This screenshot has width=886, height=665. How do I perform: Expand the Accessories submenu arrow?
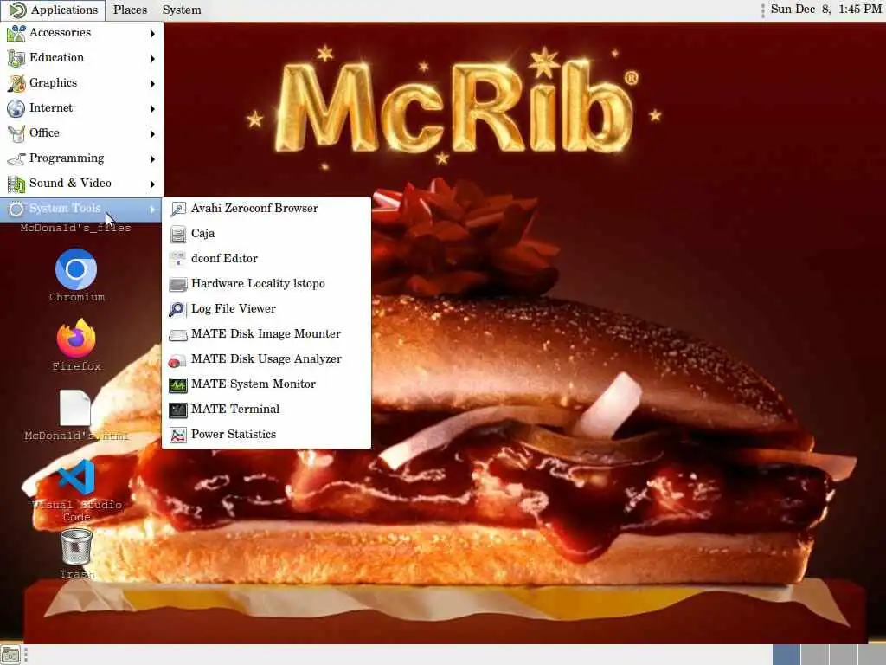pyautogui.click(x=152, y=34)
